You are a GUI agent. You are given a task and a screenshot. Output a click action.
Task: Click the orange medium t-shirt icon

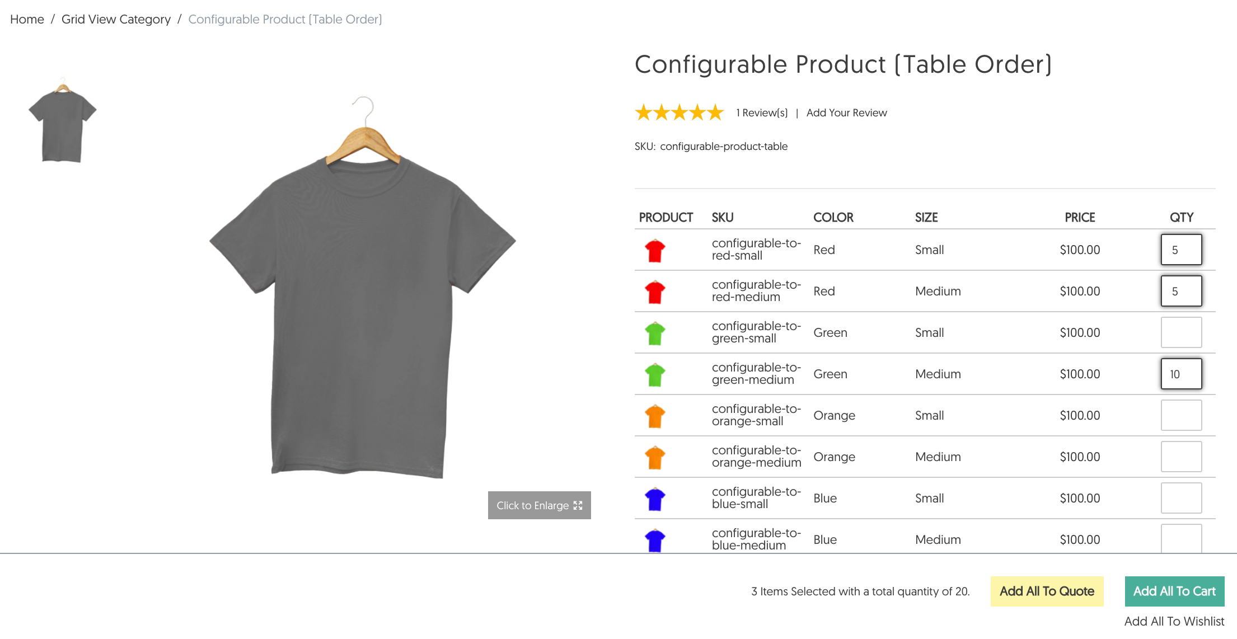click(654, 458)
